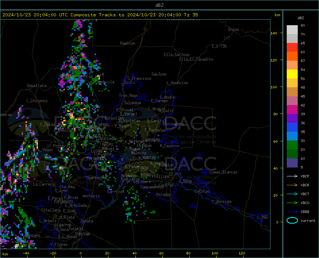
Task: Click the 'VBBB' legend label
Action: click(x=305, y=212)
